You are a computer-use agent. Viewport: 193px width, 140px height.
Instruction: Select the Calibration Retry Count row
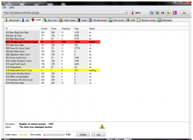pos(53,55)
